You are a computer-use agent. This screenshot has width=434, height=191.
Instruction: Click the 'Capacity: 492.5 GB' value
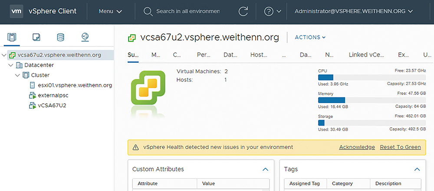pos(408,129)
